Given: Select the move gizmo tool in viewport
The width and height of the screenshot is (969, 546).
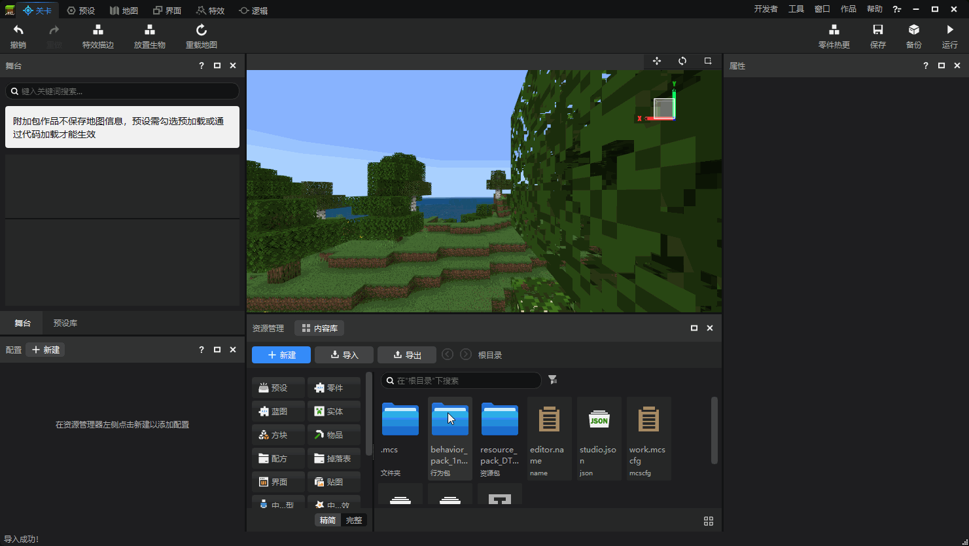Looking at the screenshot, I should pos(657,61).
